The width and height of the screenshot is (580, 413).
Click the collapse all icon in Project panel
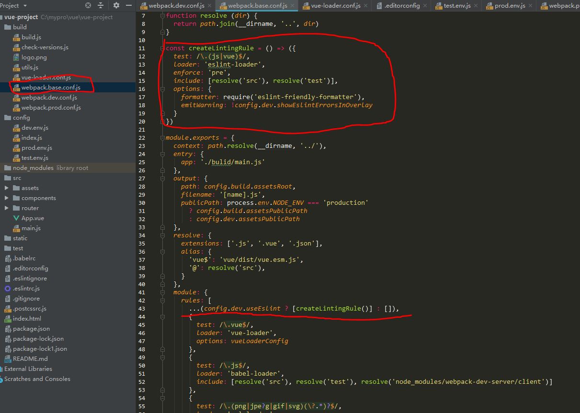(101, 6)
